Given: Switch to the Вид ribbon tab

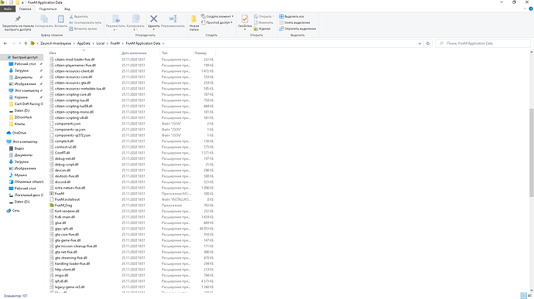Looking at the screenshot, I should click(x=67, y=8).
